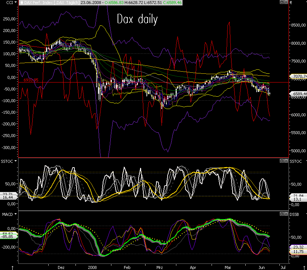Click the closing price C:6589.46 in the header
307x270 pixels.
[x=172, y=3]
